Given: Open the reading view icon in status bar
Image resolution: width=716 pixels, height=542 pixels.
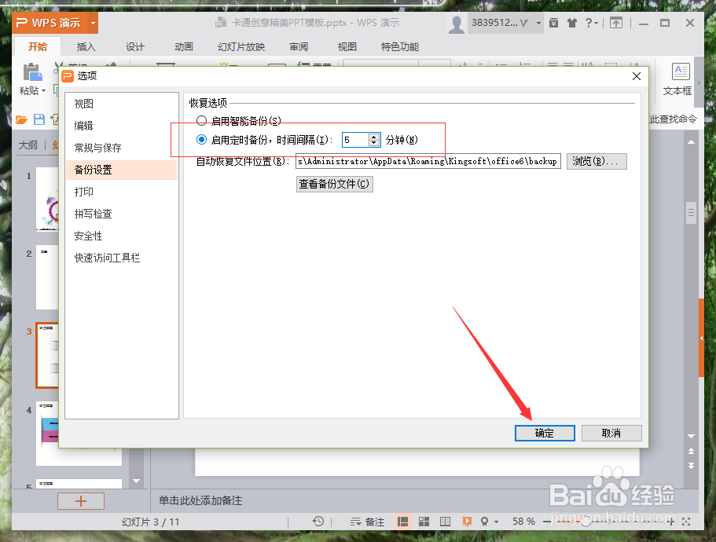Looking at the screenshot, I should (x=445, y=521).
